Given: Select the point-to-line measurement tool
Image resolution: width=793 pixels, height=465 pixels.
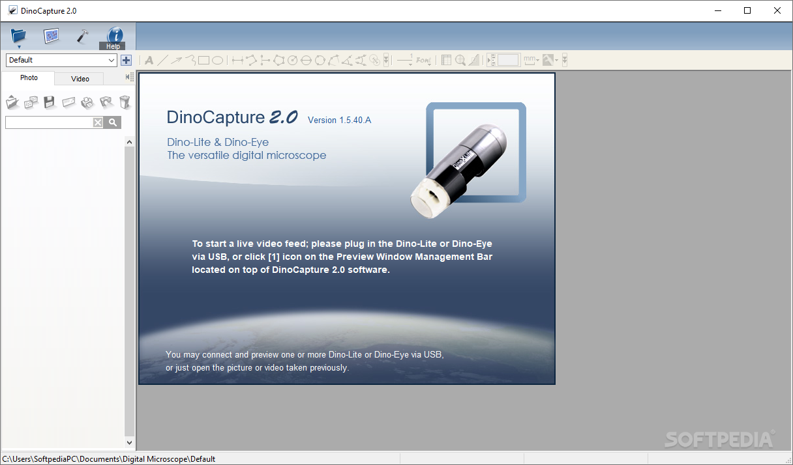Looking at the screenshot, I should [x=265, y=60].
